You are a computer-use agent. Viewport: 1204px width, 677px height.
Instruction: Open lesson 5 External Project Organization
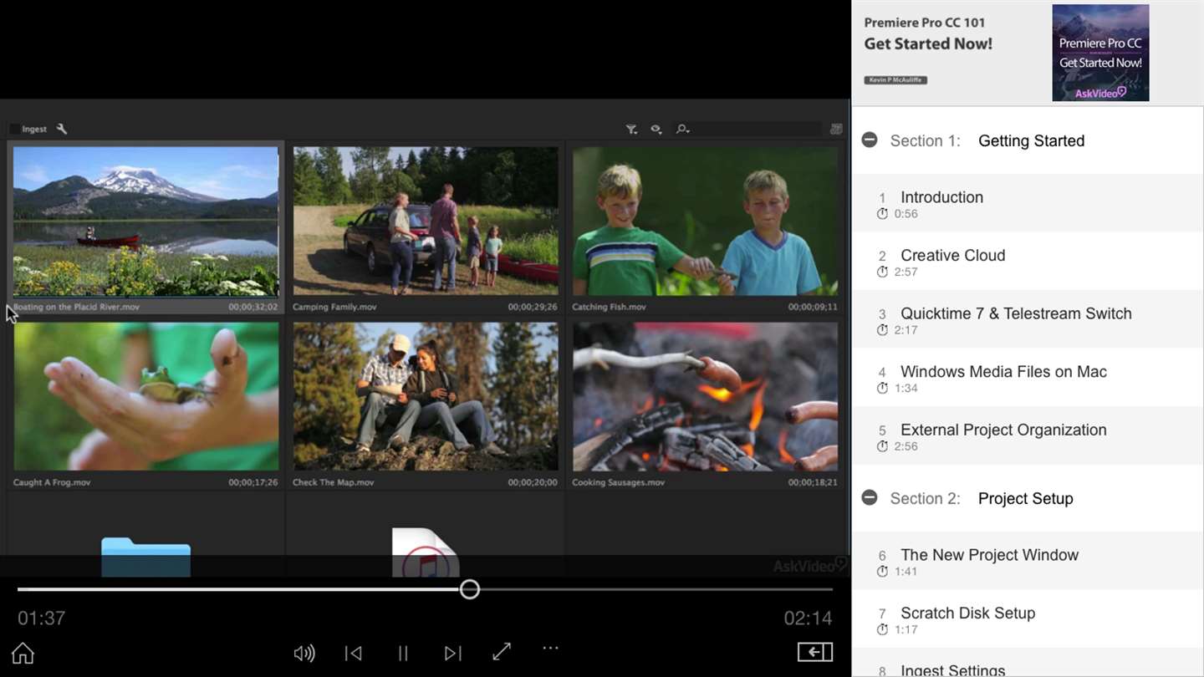pyautogui.click(x=1028, y=435)
